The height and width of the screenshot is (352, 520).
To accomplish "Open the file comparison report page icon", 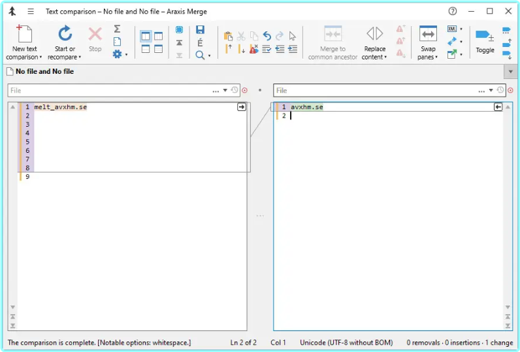I will click(117, 41).
